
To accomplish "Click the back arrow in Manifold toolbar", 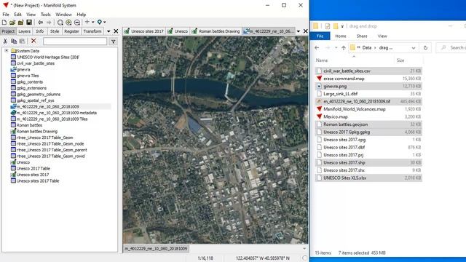I will (x=40, y=23).
